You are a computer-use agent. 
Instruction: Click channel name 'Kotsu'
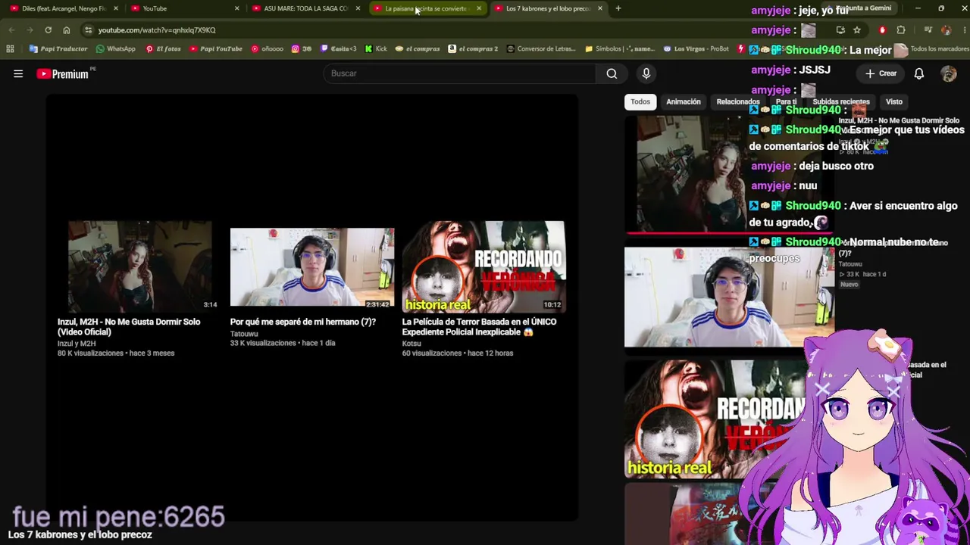(x=411, y=344)
